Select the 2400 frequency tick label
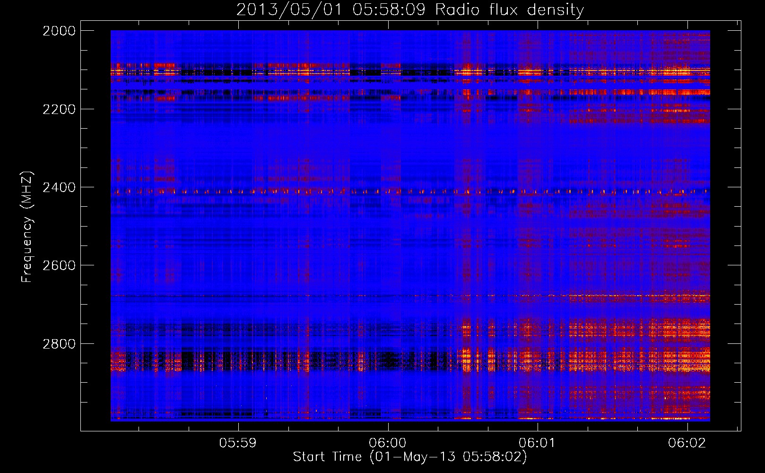 [59, 188]
